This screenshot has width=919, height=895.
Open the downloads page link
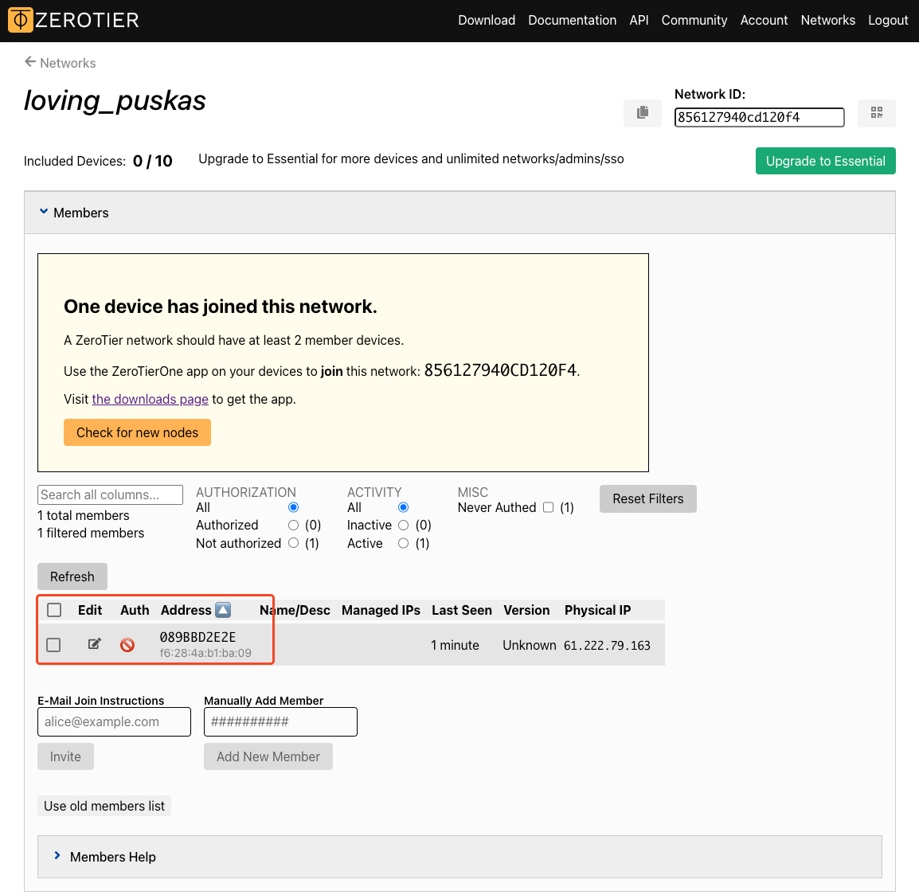point(150,399)
